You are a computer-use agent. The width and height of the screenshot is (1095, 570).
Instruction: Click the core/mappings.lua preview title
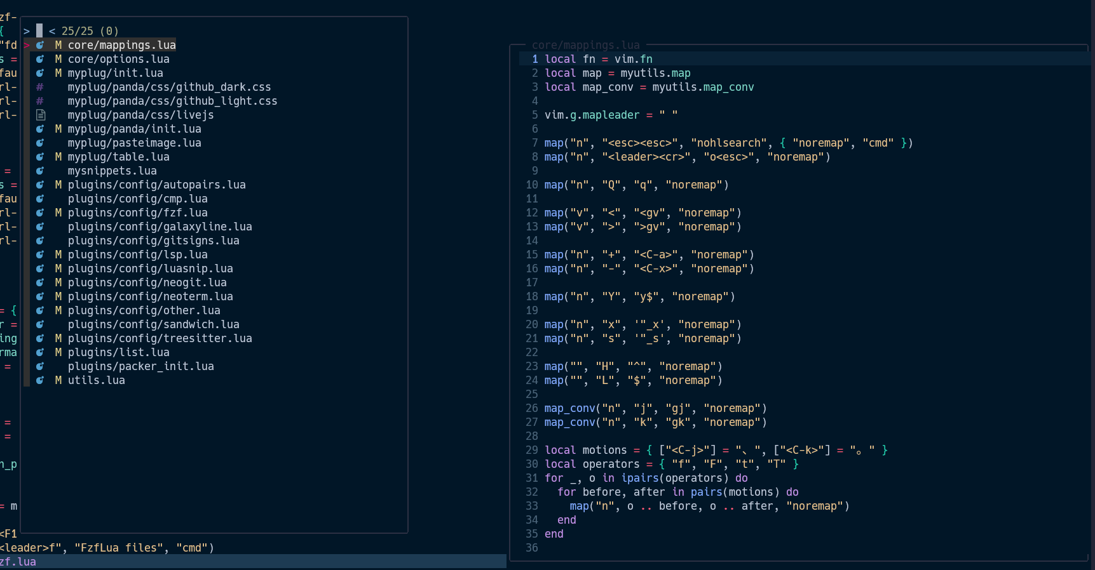(586, 45)
